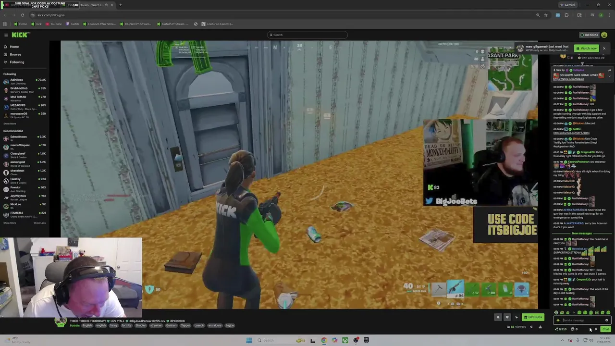Bookmark this page with star icon
Image resolution: width=615 pixels, height=346 pixels.
(x=546, y=15)
